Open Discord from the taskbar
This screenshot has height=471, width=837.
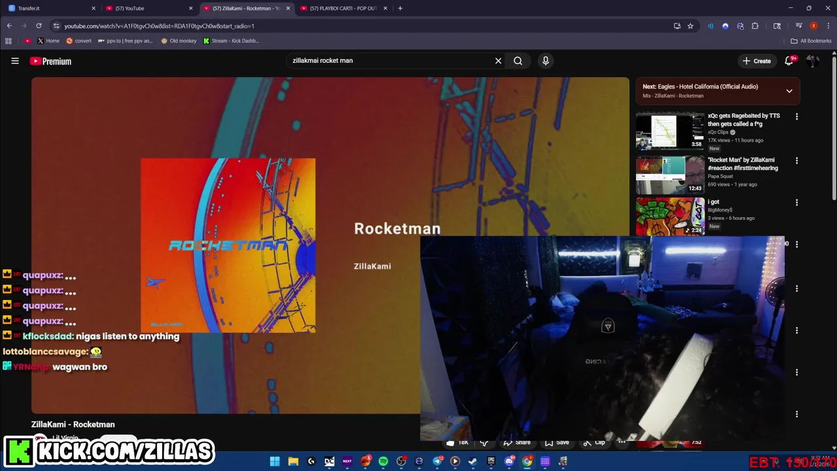[509, 461]
